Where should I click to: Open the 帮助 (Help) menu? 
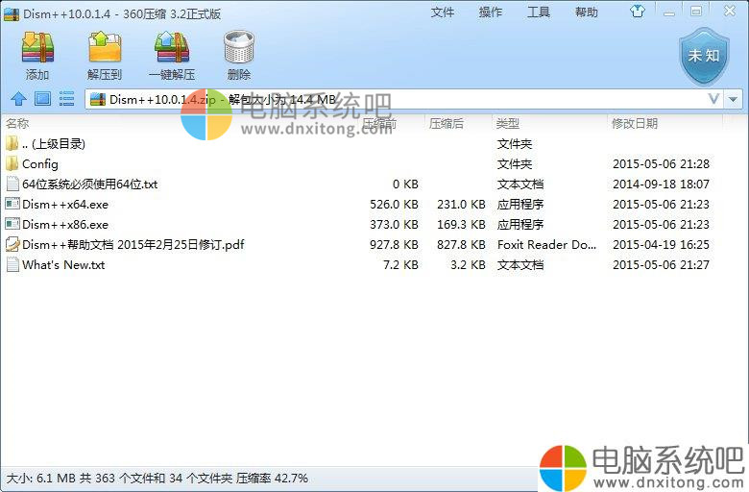587,12
